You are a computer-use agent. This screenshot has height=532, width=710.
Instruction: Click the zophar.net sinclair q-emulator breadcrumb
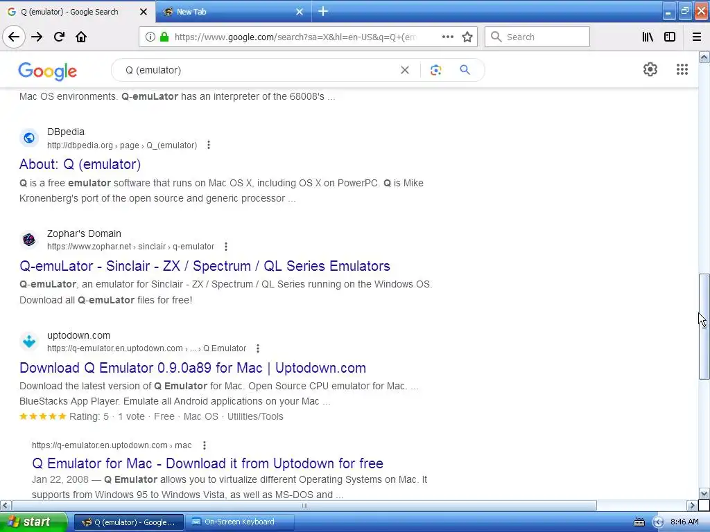[x=131, y=247]
